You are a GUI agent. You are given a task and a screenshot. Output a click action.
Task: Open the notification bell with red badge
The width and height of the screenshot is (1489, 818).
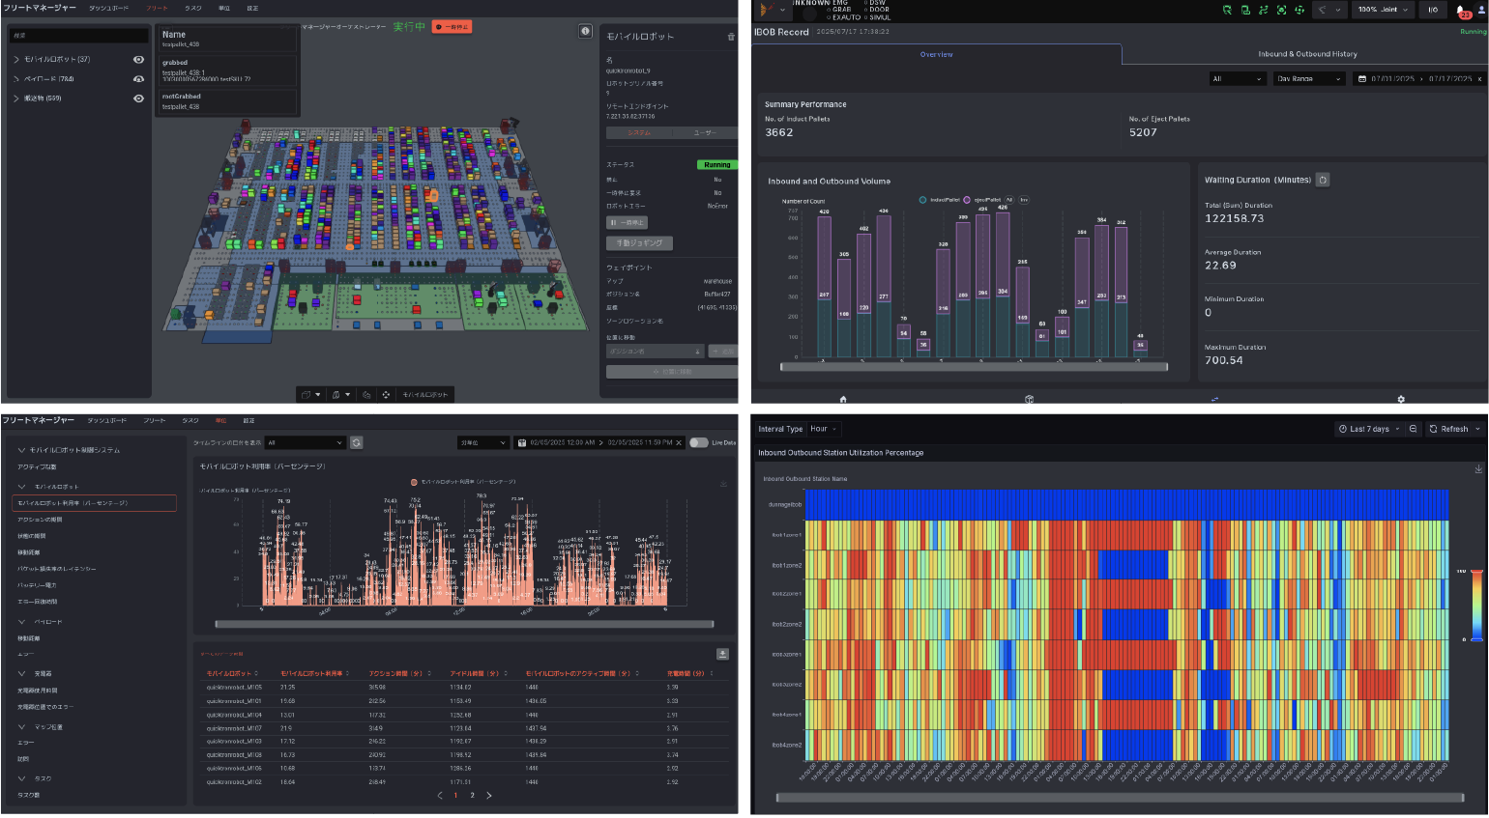pyautogui.click(x=1461, y=10)
